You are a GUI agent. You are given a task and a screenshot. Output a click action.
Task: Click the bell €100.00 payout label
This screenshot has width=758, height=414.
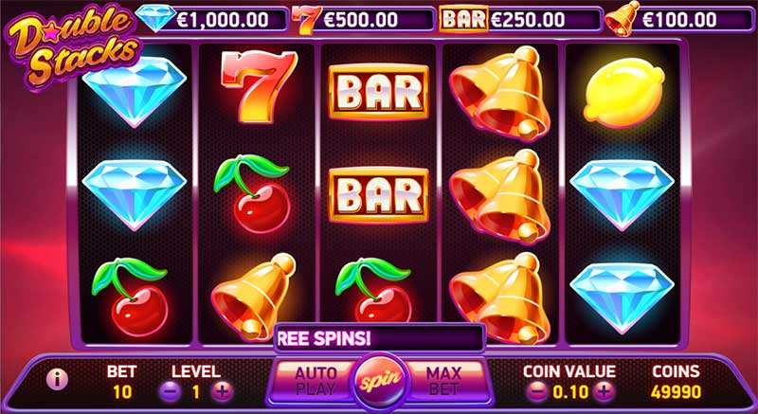[x=678, y=20]
